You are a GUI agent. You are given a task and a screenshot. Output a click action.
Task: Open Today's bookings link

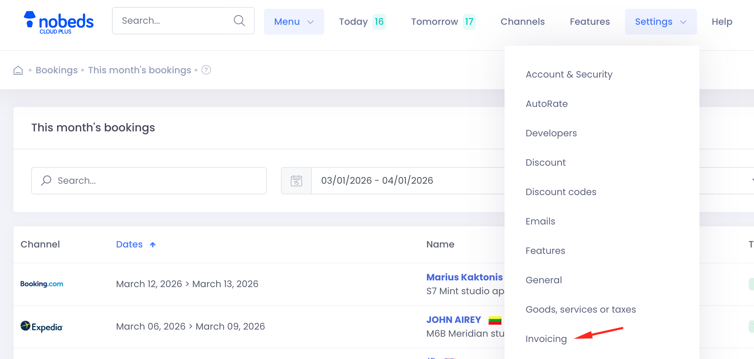click(x=362, y=22)
